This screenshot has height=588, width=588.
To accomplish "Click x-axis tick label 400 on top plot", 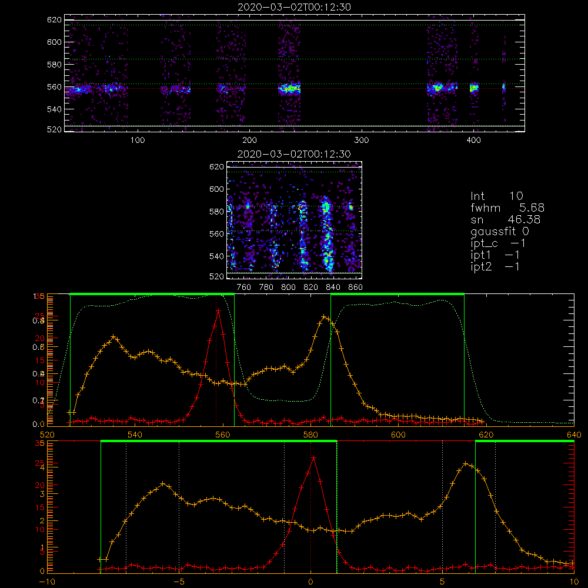I will [473, 141].
